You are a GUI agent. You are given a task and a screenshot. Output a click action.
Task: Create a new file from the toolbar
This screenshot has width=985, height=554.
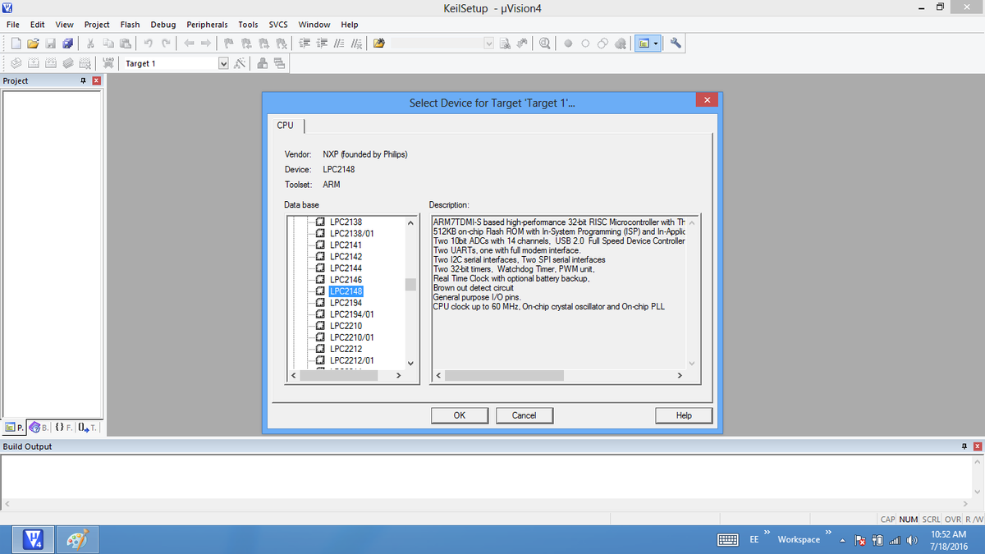click(x=17, y=43)
